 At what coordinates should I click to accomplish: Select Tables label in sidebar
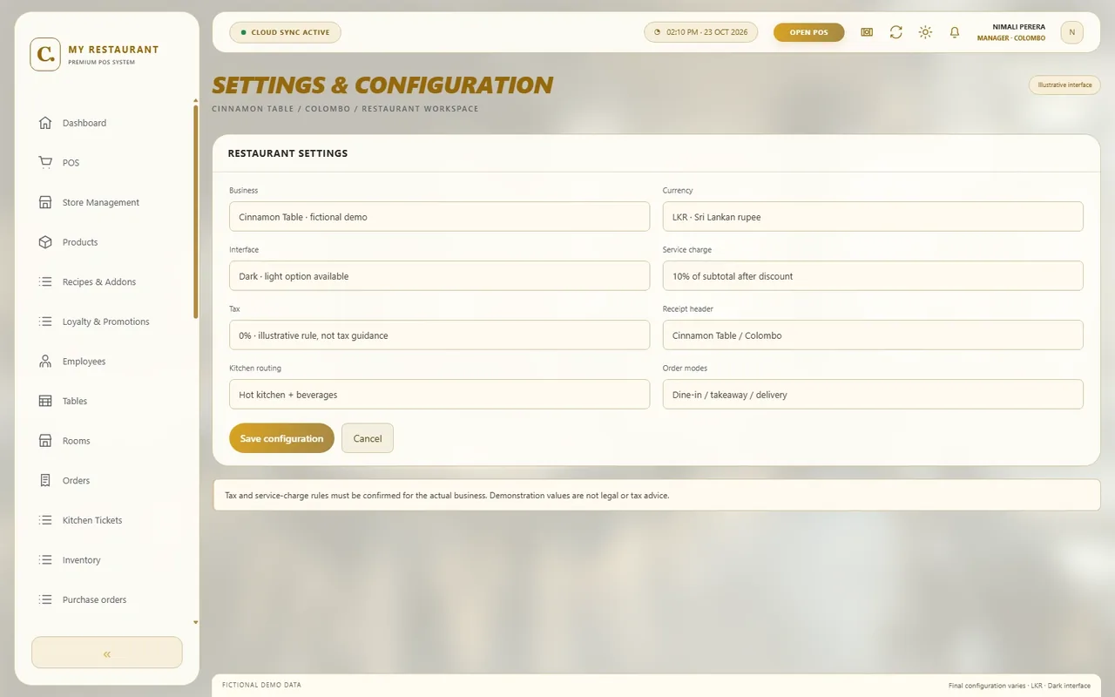(75, 401)
